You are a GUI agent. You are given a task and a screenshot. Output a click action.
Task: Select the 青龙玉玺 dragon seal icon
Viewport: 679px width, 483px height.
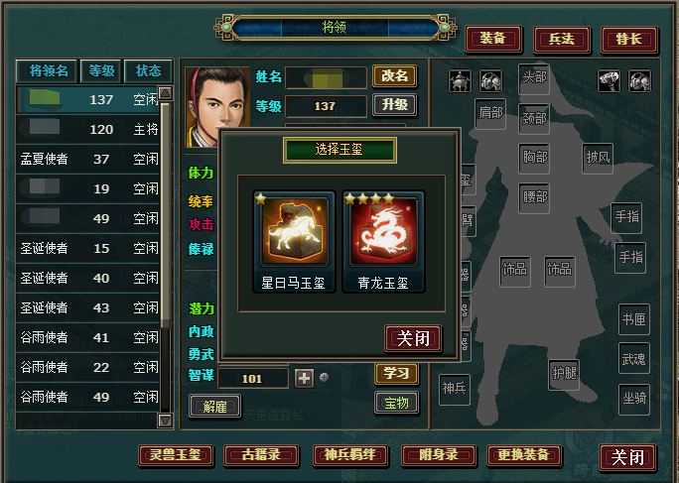pyautogui.click(x=383, y=241)
